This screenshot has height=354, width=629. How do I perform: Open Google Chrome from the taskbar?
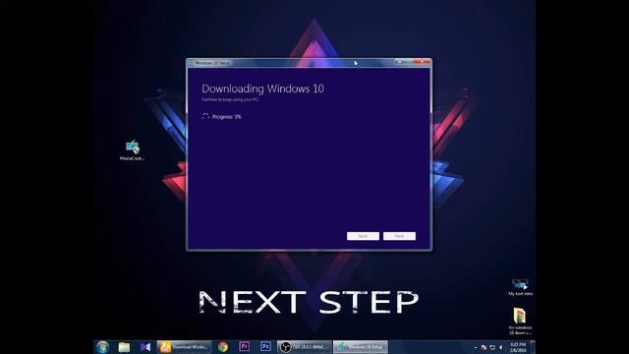coord(223,347)
